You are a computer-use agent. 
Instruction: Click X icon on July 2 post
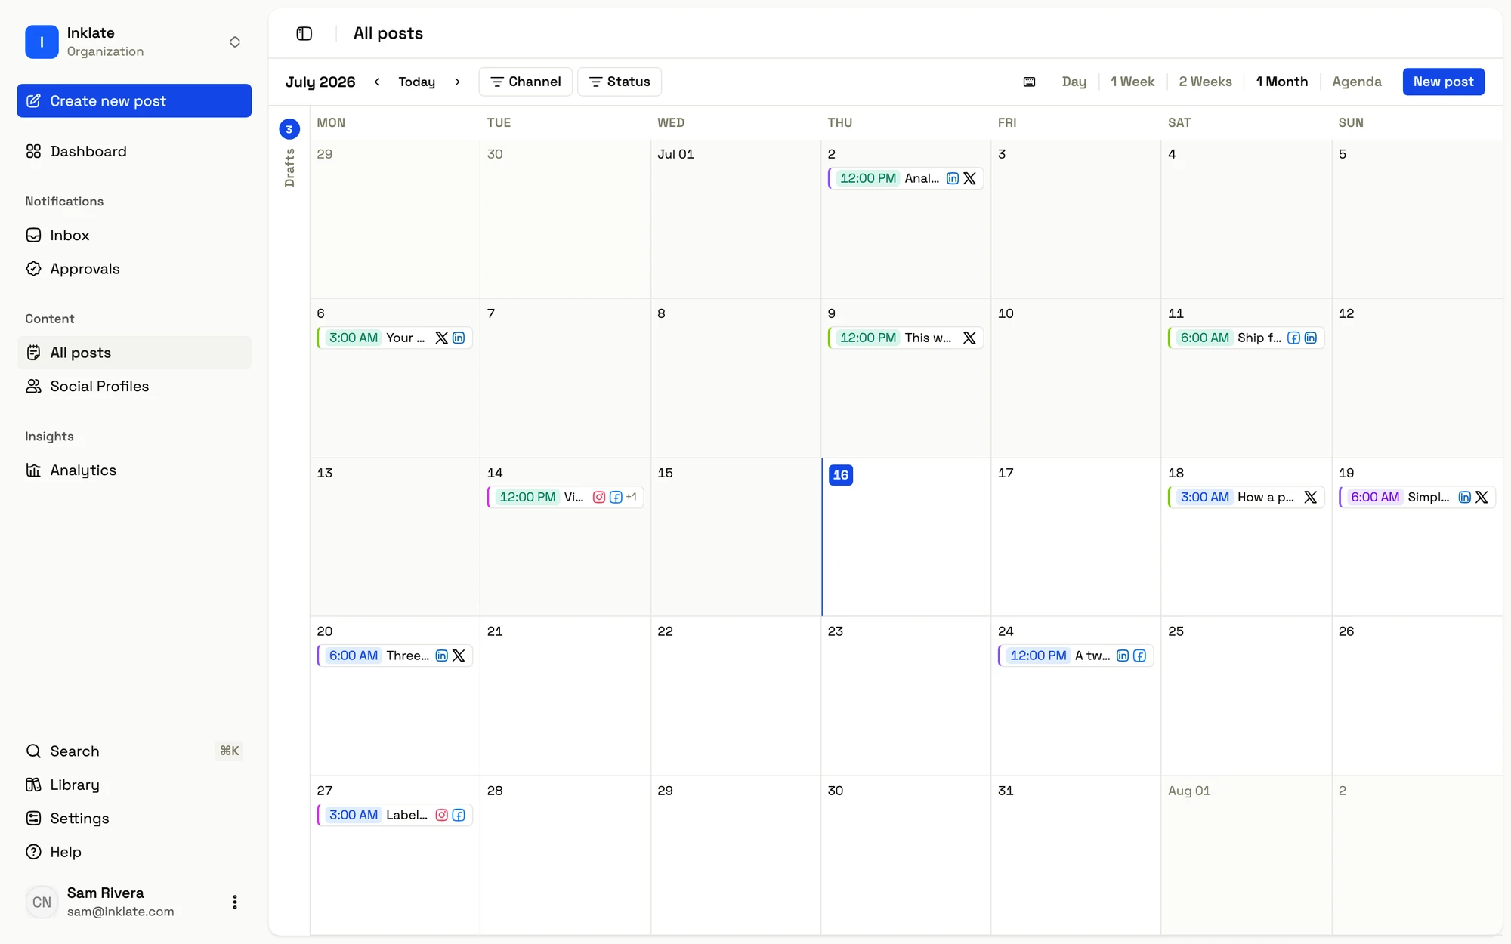pos(969,178)
